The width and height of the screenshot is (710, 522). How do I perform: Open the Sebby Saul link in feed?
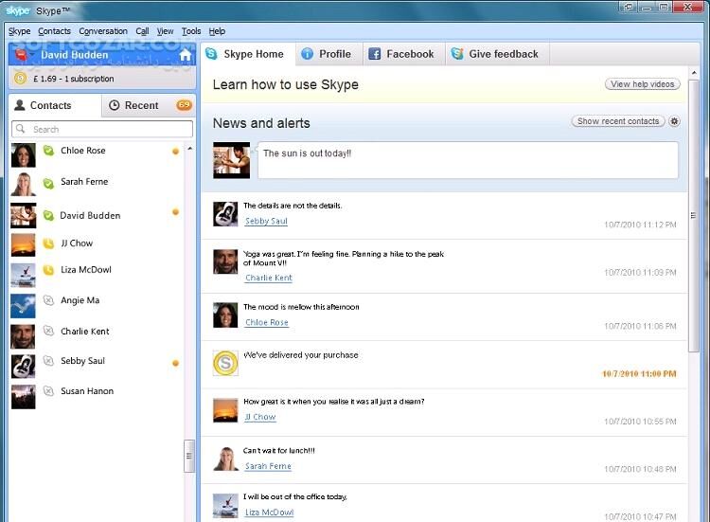[266, 221]
